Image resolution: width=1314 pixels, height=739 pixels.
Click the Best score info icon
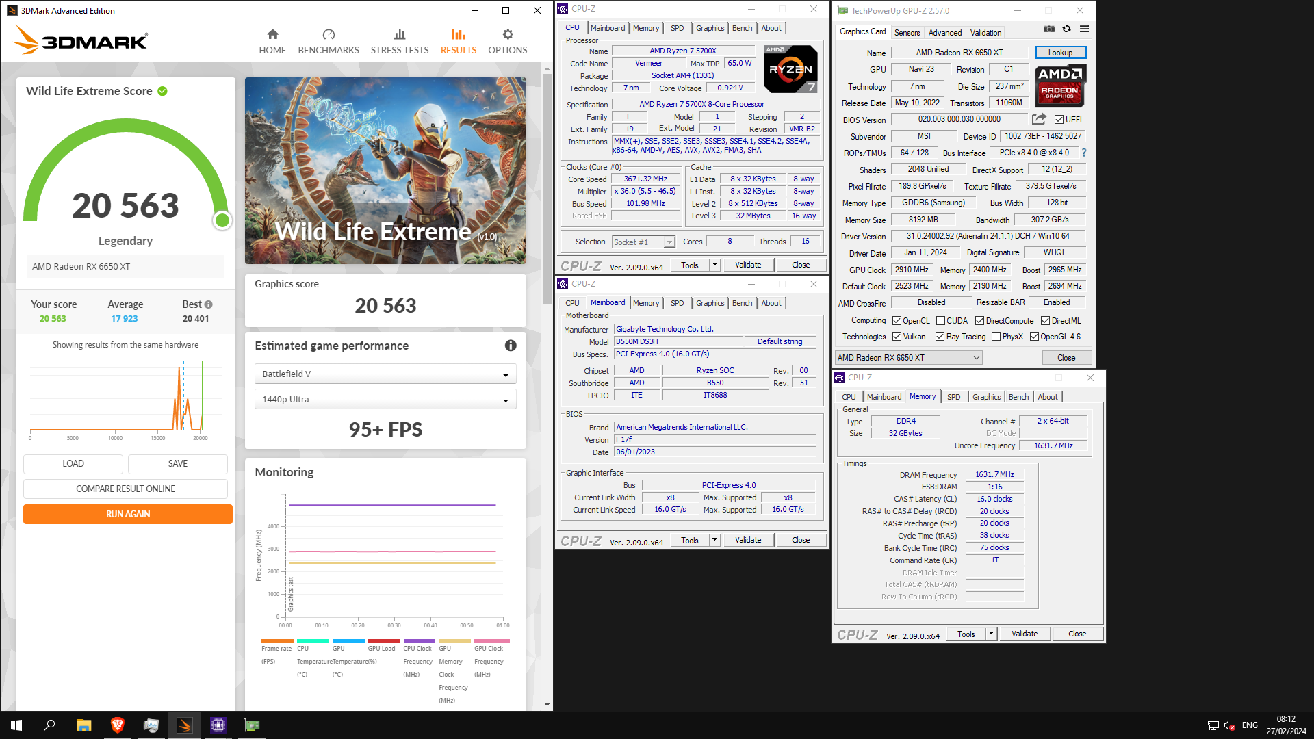(x=209, y=304)
